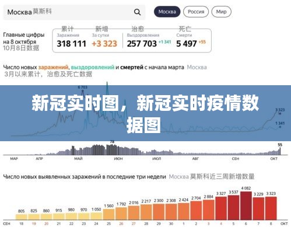Screen dimensions: 291x227
Task: Click the 55 deaths last bar label
Action: click(x=280, y=145)
